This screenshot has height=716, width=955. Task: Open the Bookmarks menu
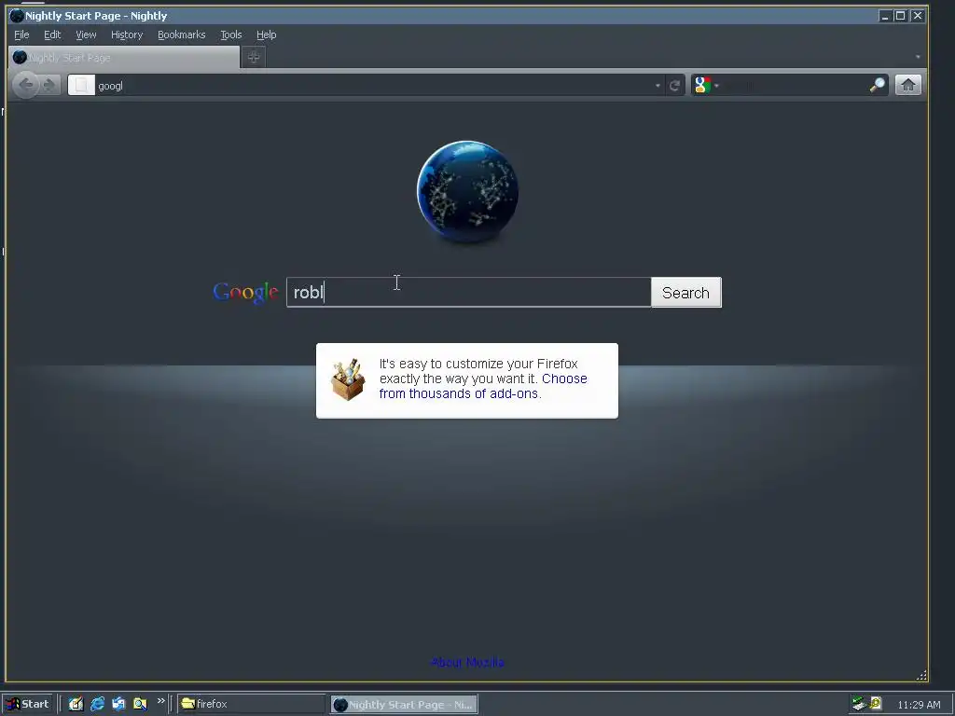[x=182, y=34]
